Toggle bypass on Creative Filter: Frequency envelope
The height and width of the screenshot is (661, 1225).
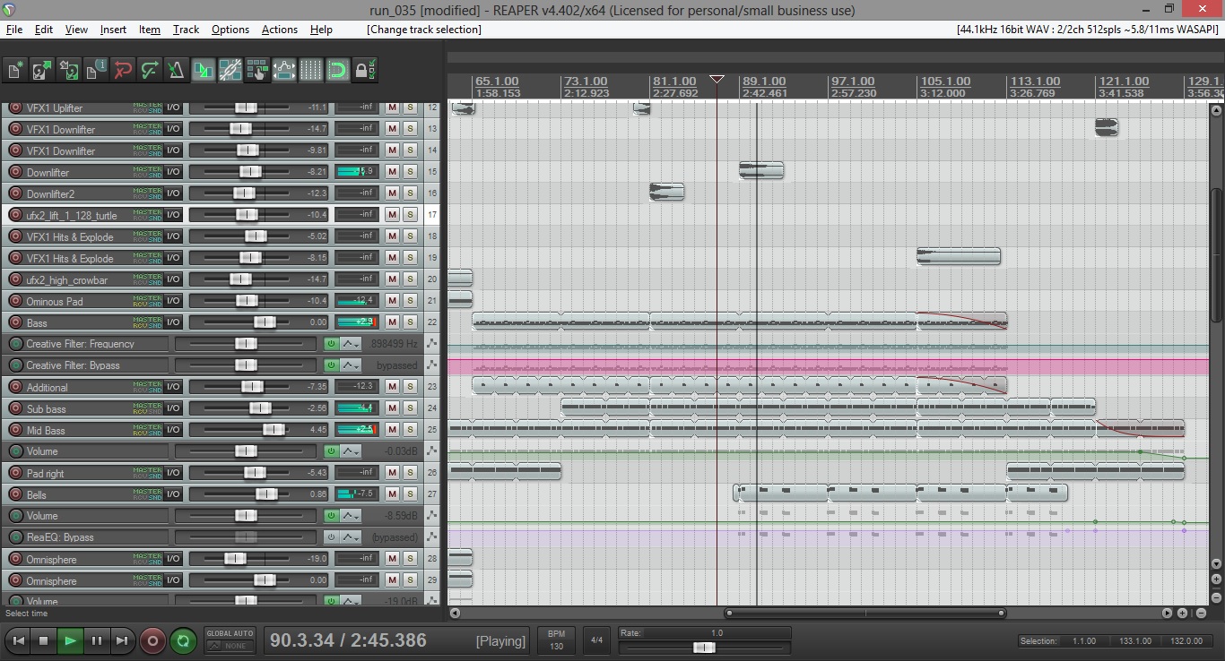331,344
